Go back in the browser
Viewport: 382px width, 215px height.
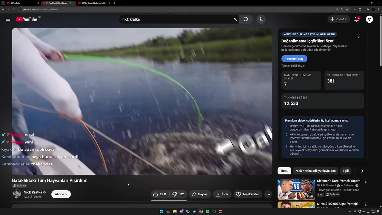point(3,9)
